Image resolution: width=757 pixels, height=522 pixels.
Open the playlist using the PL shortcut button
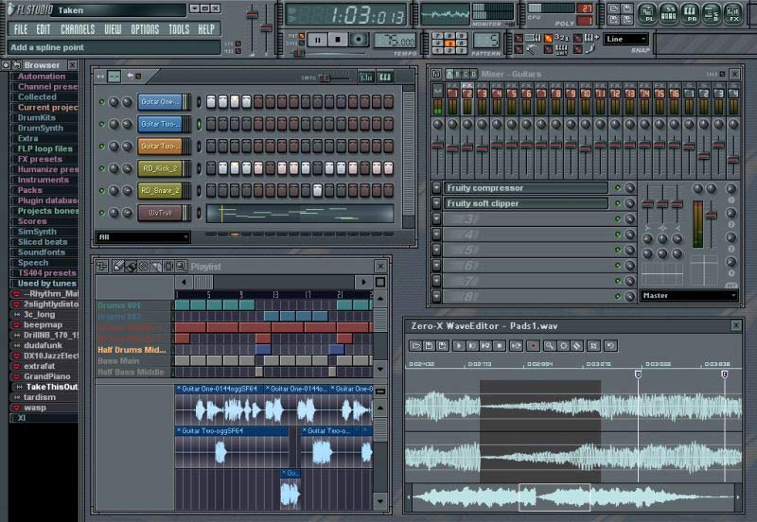click(x=648, y=14)
